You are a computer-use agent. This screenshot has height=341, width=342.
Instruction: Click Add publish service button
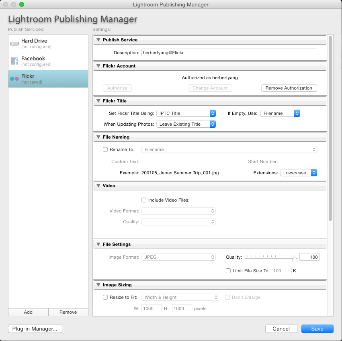pos(28,312)
